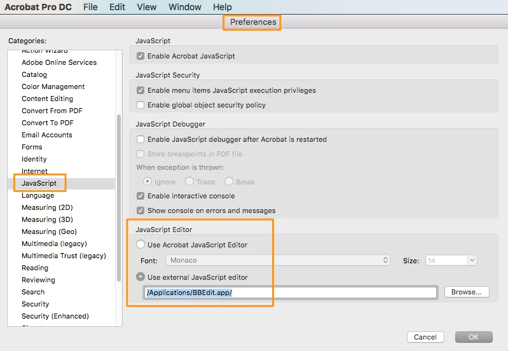Click the Browse... button
This screenshot has height=351, width=508.
coord(467,292)
